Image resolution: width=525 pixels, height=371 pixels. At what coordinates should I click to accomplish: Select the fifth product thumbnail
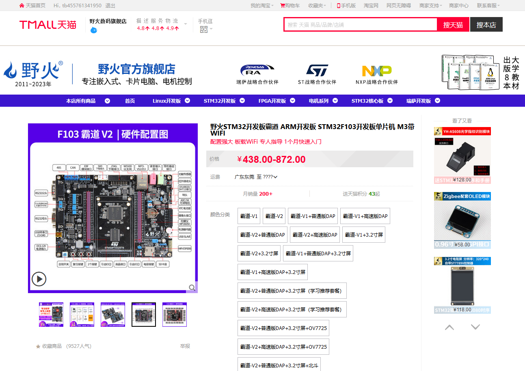click(x=175, y=314)
